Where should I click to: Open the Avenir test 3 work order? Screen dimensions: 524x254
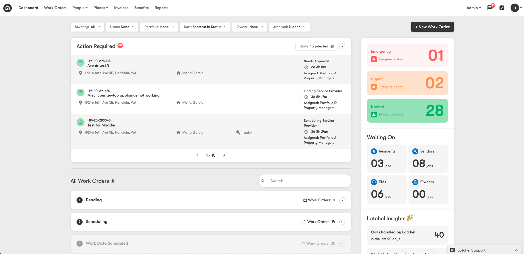tap(98, 65)
